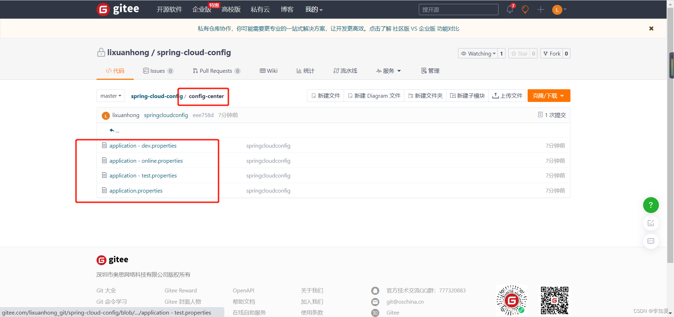Open springcloudconfig latest commit message

166,115
